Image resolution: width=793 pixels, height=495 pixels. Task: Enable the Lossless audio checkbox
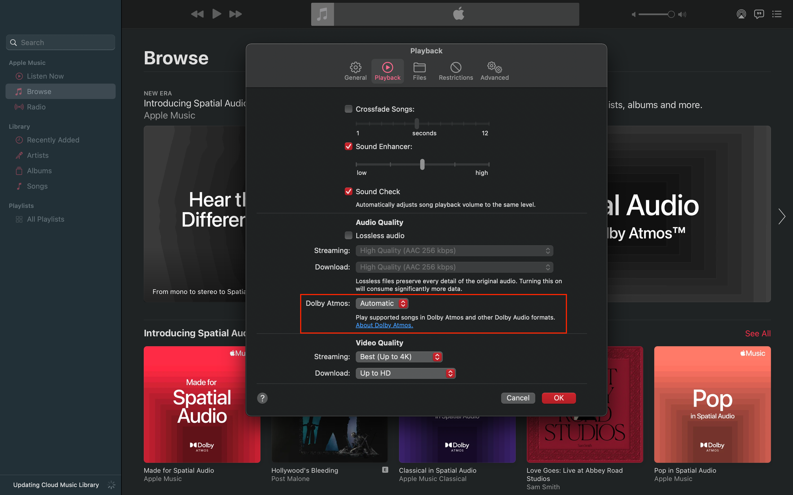pos(348,235)
